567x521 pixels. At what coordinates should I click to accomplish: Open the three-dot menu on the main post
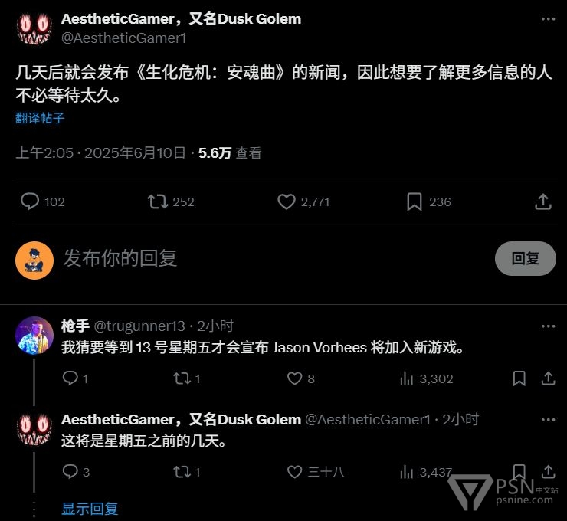pos(548,19)
